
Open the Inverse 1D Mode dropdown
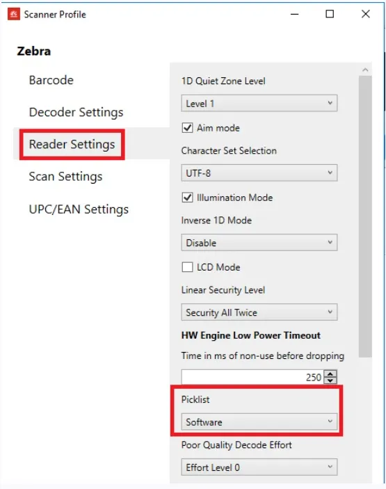pyautogui.click(x=259, y=242)
